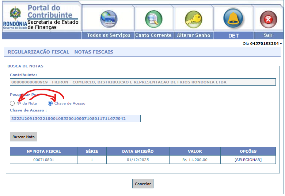Click the bell DET icon
The width and height of the screenshot is (285, 196).
pyautogui.click(x=233, y=18)
